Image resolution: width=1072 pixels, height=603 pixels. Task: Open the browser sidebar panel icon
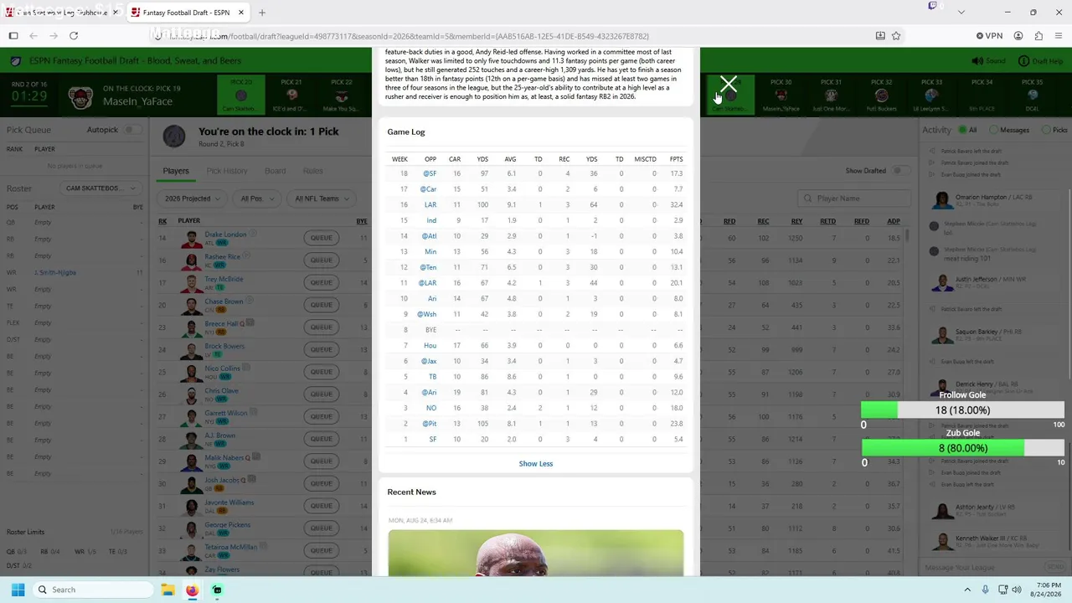coord(13,36)
